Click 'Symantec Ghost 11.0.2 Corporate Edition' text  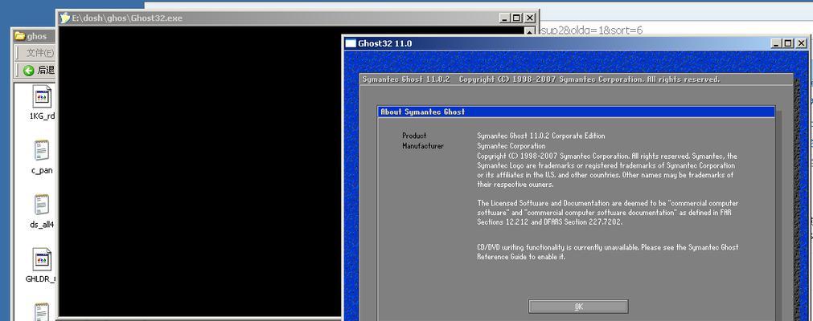coord(540,136)
